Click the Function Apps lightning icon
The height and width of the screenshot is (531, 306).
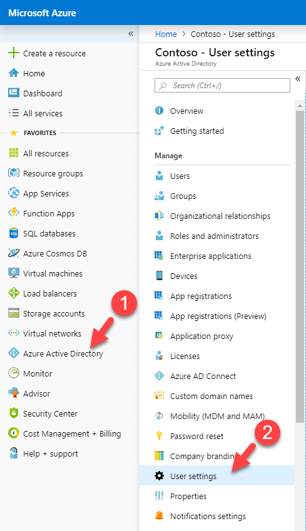click(14, 213)
